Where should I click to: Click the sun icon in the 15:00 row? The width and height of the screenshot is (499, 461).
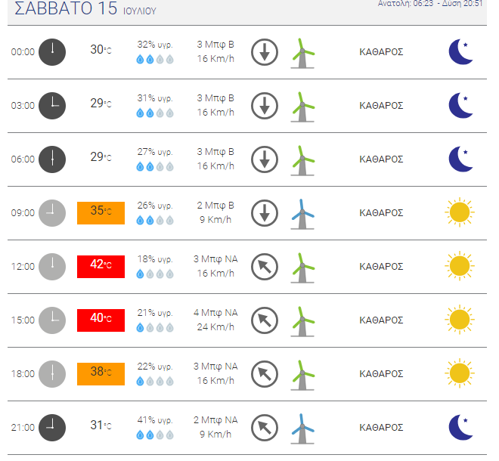[x=460, y=320]
